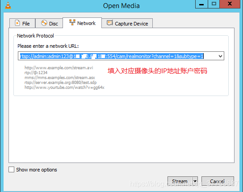This screenshot has height=192, width=243.
Task: Click the Stream button
Action: coord(180,181)
